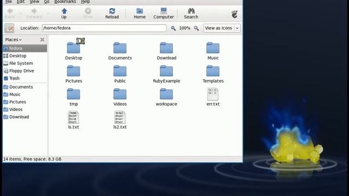Select the RubyExample folder icon
Screen dimensions: 349x196
(x=166, y=71)
